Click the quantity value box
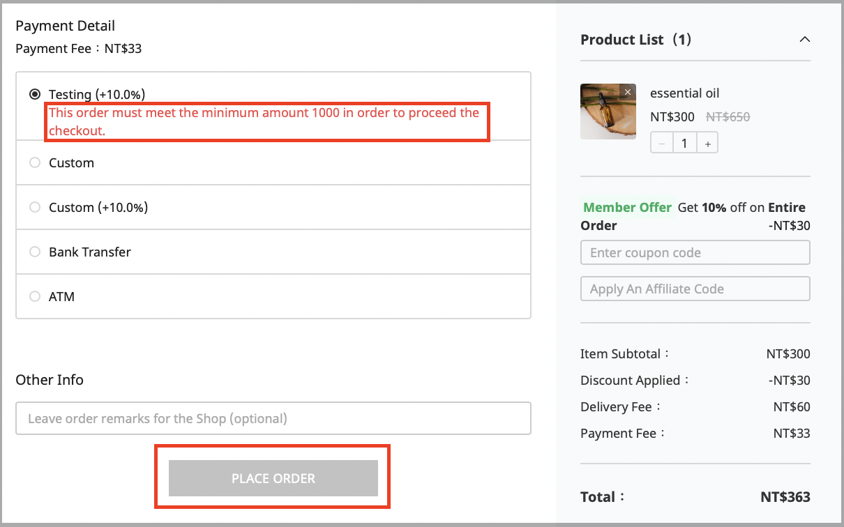This screenshot has height=527, width=844. (x=685, y=143)
